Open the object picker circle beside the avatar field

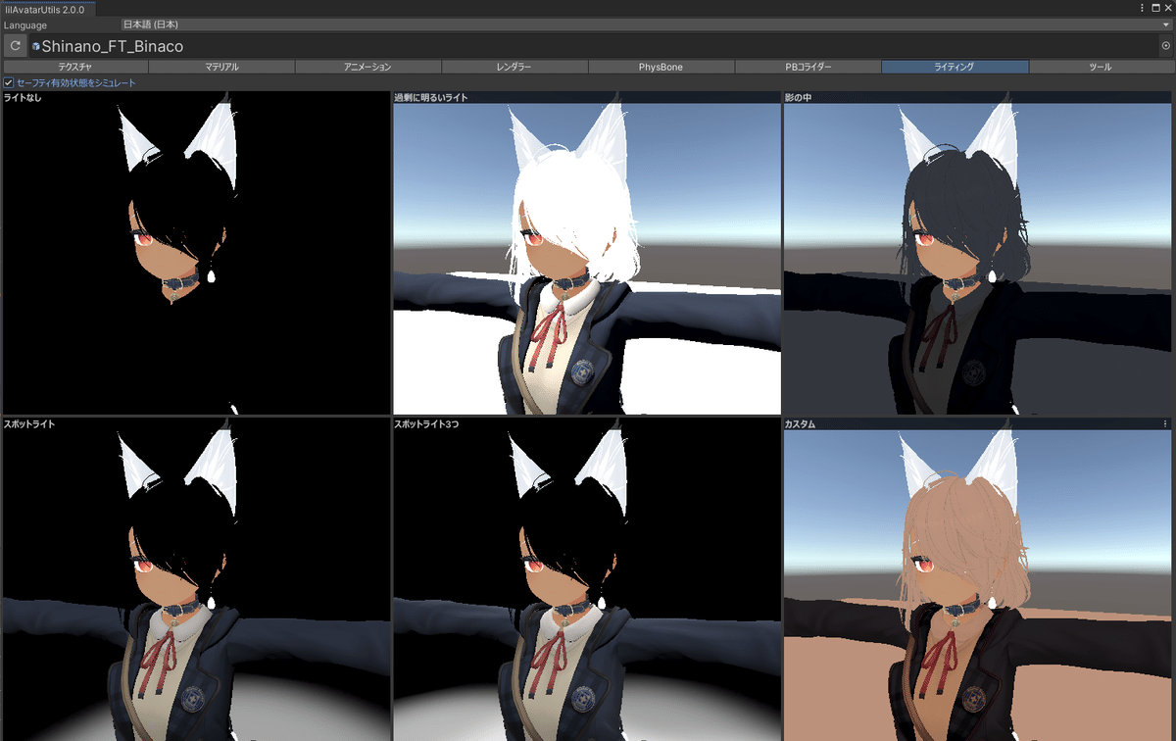pos(1166,45)
